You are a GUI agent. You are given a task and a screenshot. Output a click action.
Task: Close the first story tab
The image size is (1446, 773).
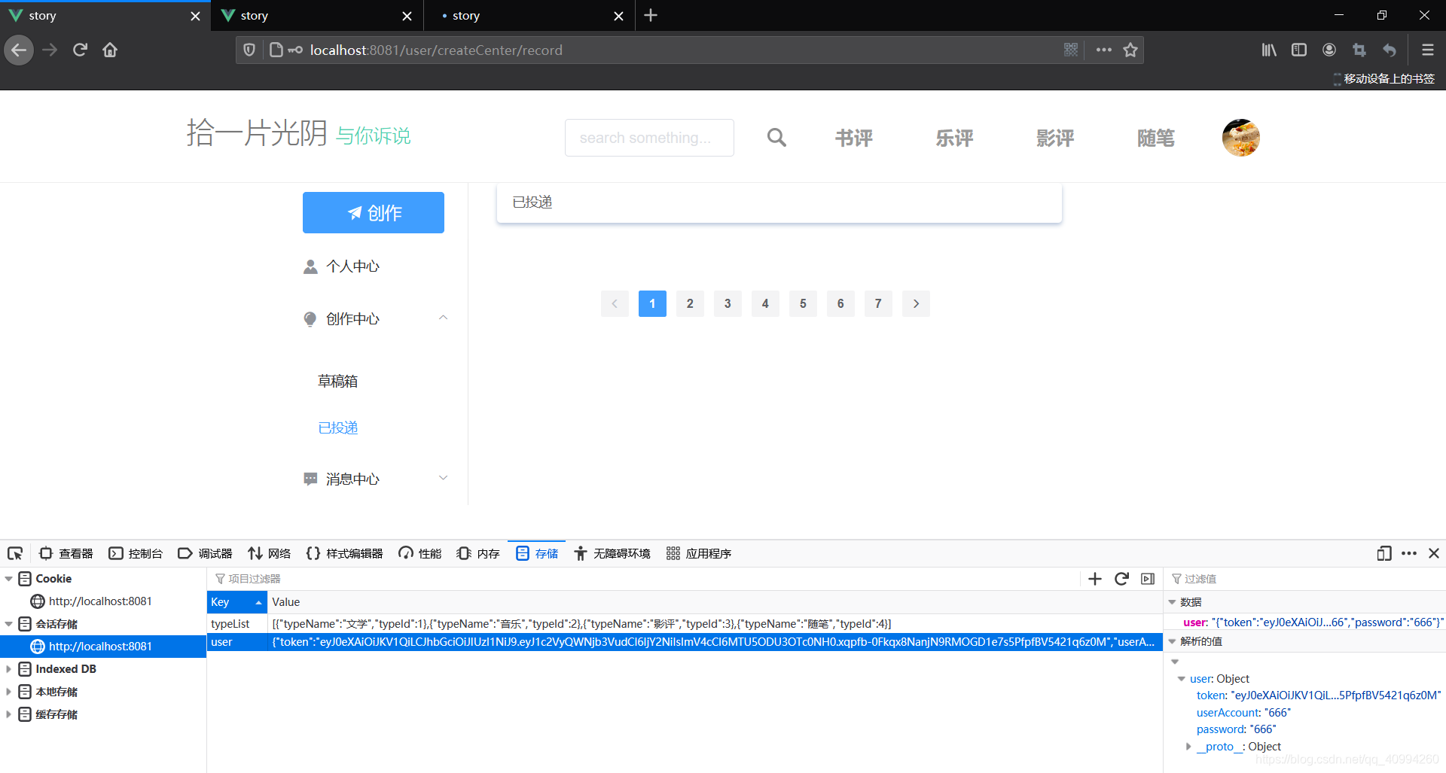click(x=195, y=16)
